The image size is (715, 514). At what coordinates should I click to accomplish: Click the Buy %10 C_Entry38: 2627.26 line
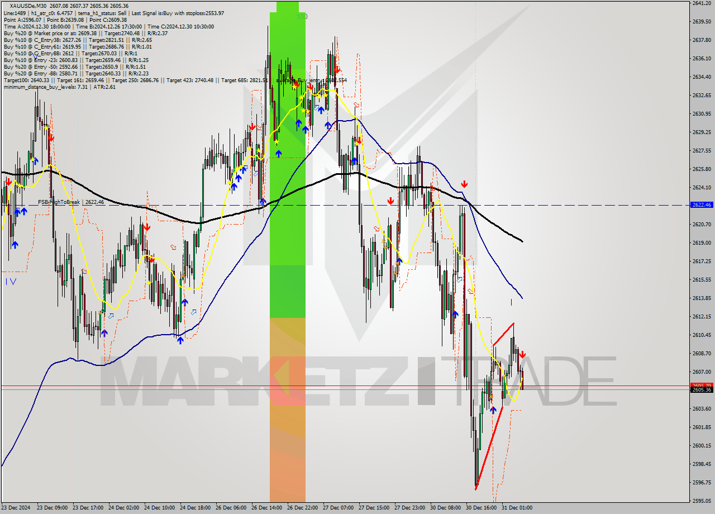pos(78,40)
